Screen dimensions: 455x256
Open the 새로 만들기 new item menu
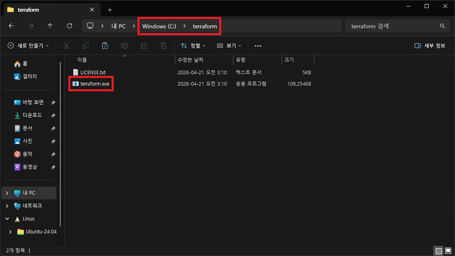point(28,46)
